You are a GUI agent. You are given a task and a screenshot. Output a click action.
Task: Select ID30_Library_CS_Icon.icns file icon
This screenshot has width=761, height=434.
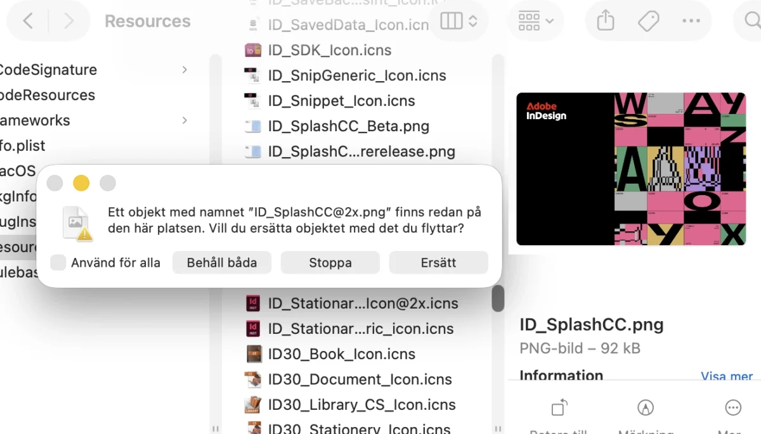point(253,405)
